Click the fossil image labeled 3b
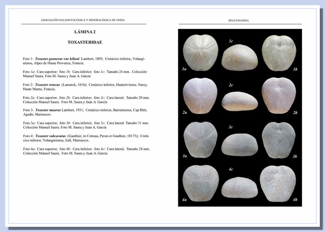This screenshot has width=325, height=232. pos(279,140)
